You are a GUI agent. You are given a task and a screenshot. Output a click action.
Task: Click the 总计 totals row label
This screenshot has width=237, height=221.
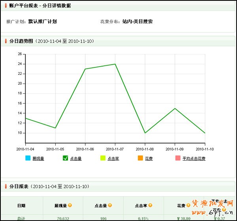[x=21, y=218]
